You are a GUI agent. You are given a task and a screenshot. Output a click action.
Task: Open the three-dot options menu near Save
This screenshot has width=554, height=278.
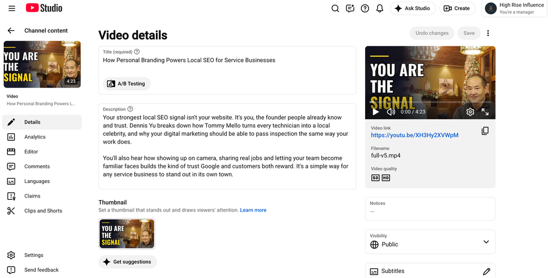click(x=488, y=33)
